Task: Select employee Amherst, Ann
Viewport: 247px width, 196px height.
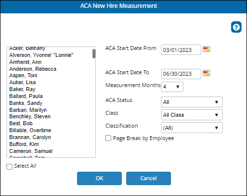Action: pyautogui.click(x=25, y=62)
